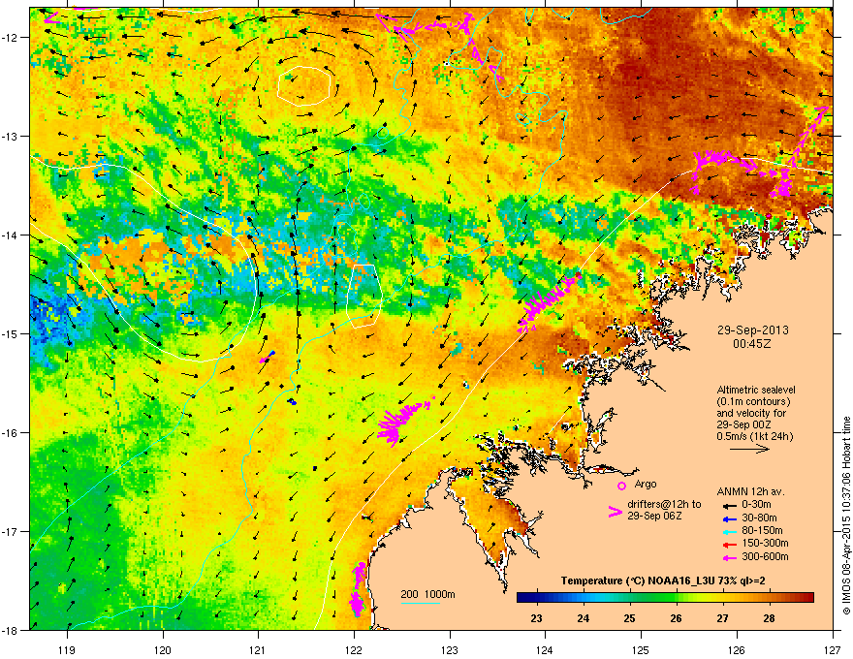Click the vertical IMOS copyright timestamp text

(846, 516)
